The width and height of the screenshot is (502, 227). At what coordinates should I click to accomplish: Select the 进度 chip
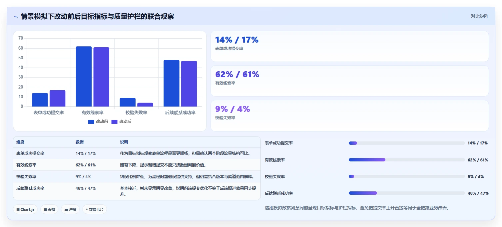click(x=70, y=209)
